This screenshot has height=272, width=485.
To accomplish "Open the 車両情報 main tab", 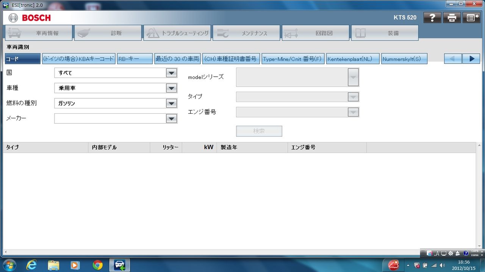I will (x=38, y=33).
